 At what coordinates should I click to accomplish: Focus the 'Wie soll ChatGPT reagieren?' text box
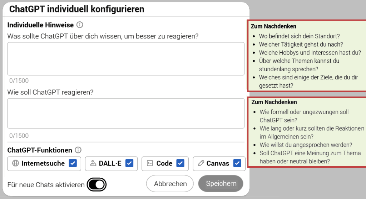126,113
